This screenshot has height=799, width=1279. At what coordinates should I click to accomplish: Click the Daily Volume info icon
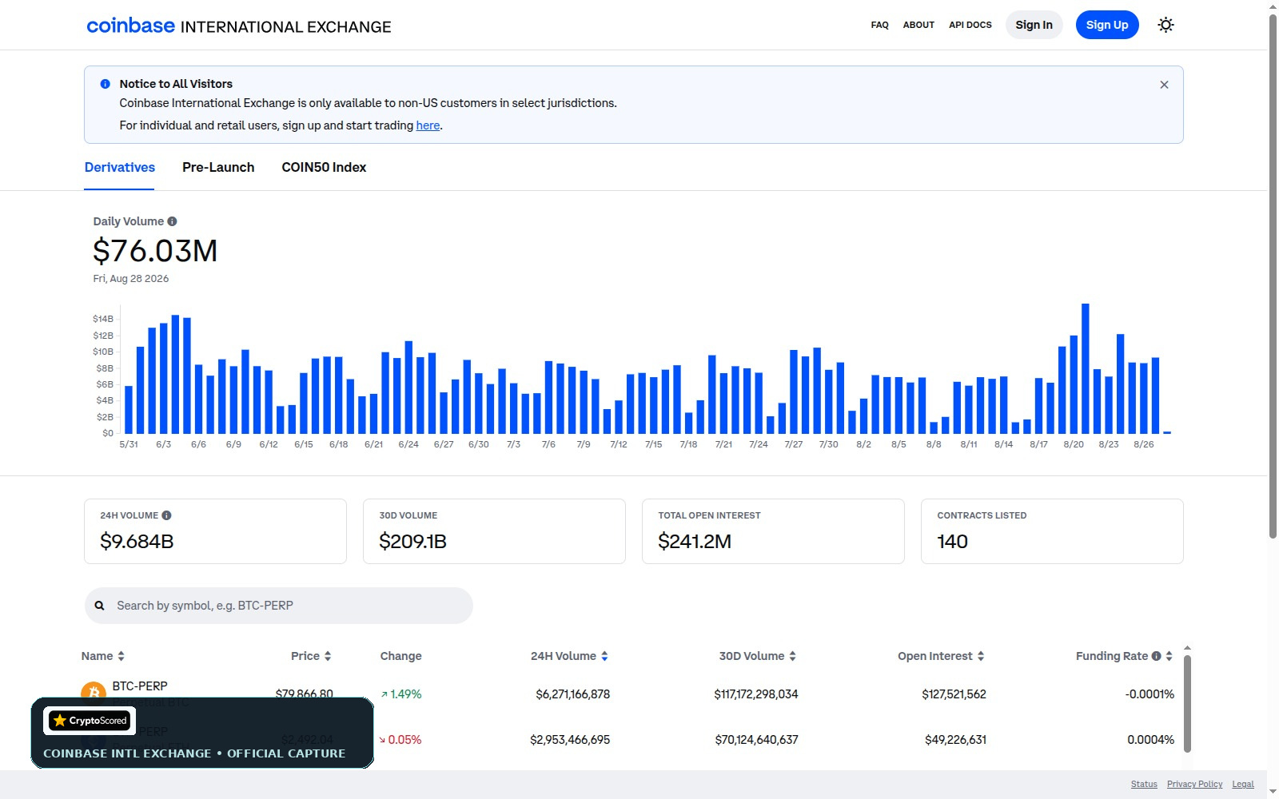tap(172, 221)
